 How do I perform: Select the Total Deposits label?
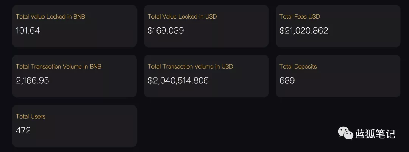(x=298, y=66)
